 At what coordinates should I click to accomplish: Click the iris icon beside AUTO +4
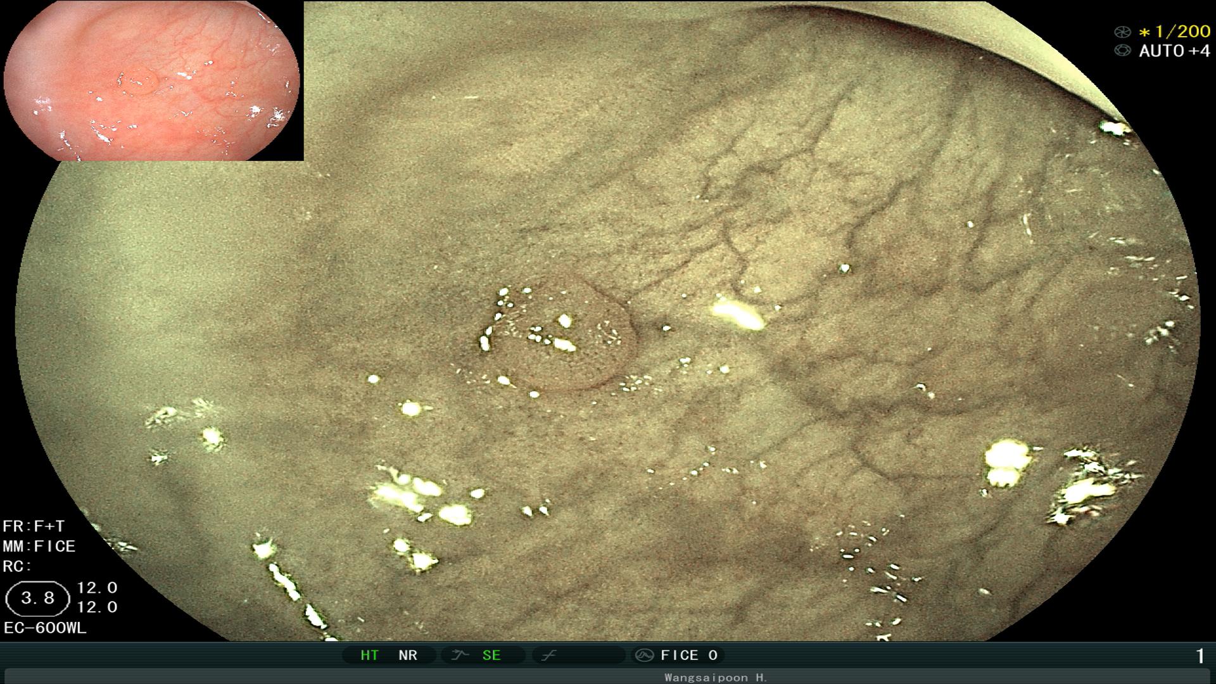click(x=1122, y=51)
